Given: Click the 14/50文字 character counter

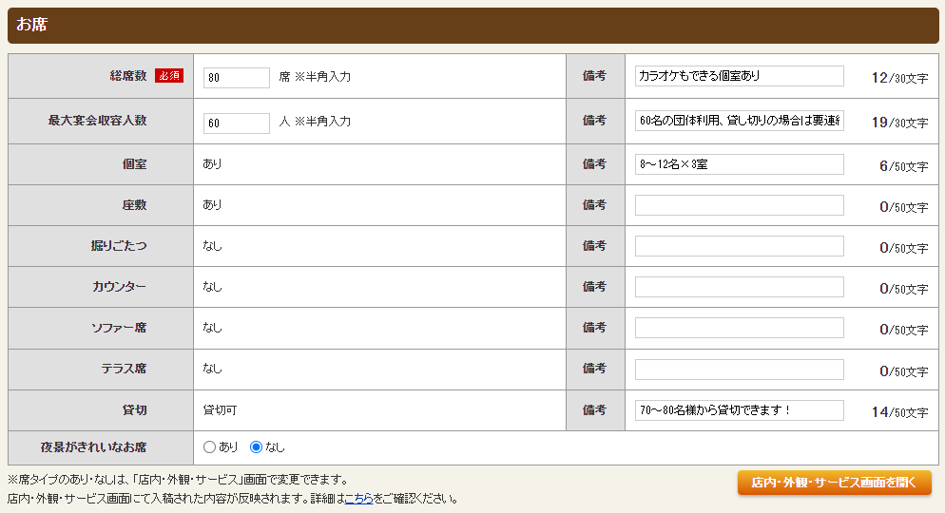Looking at the screenshot, I should (x=899, y=412).
